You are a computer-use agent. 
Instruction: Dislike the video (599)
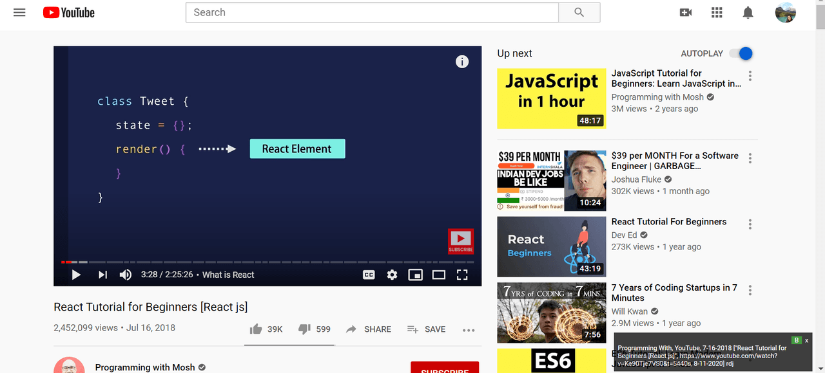click(315, 329)
